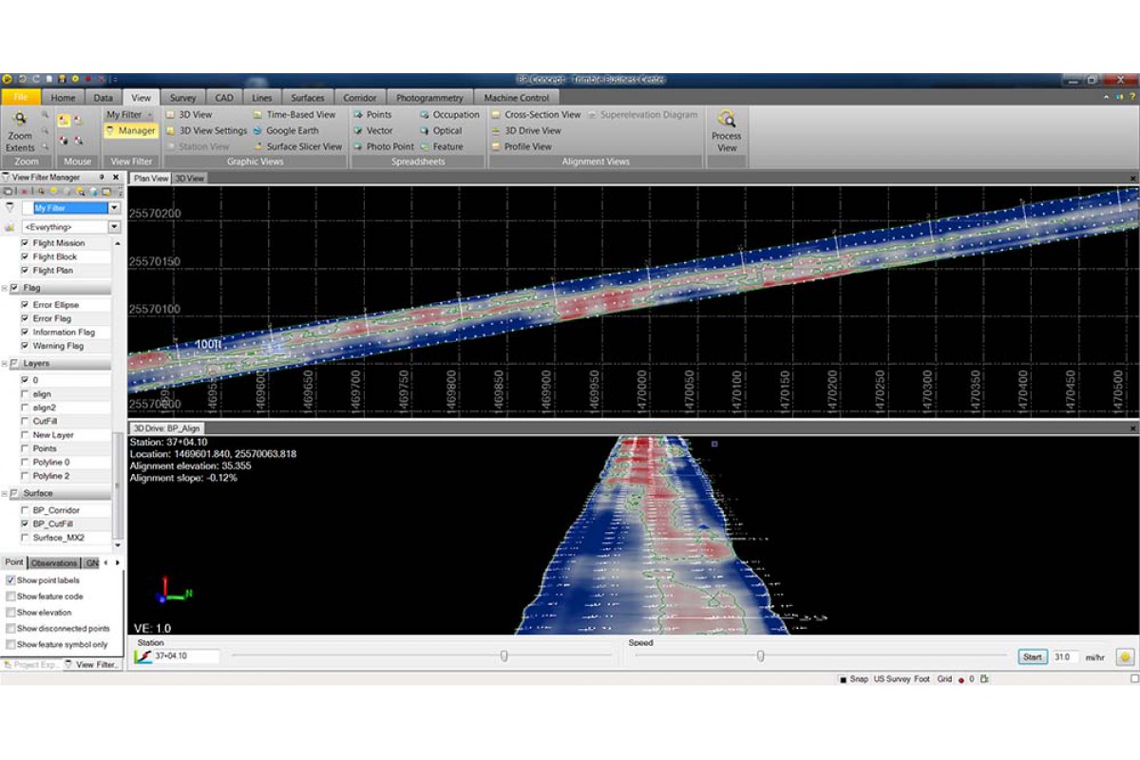Click the Speed slider handle

coord(761,655)
